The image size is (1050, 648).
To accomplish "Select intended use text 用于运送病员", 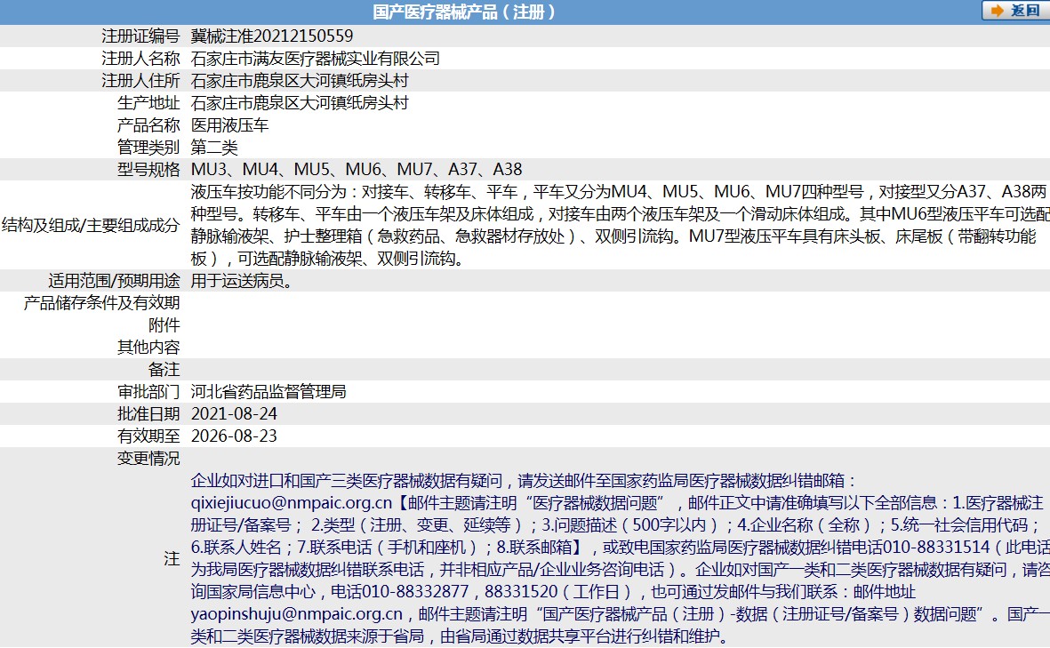I will [242, 281].
